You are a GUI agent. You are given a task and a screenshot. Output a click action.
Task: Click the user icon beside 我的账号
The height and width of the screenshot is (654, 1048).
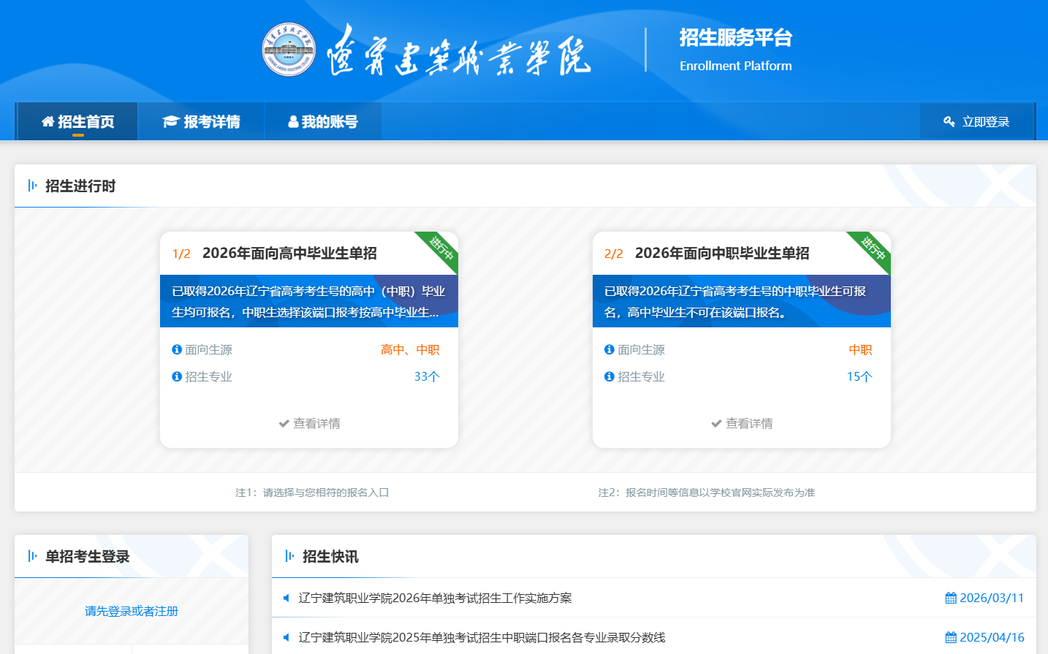293,122
